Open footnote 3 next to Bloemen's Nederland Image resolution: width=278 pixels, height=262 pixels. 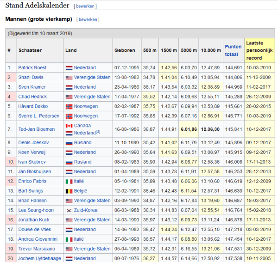click(98, 132)
